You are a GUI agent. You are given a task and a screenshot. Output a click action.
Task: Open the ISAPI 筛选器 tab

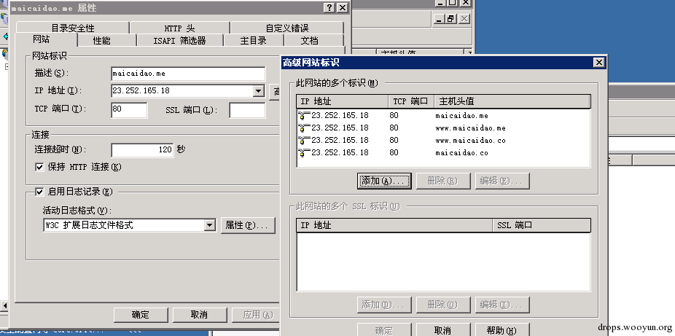(179, 41)
